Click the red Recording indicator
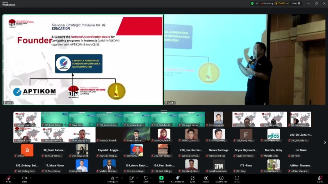The width and height of the screenshot is (328, 184). [267, 3]
